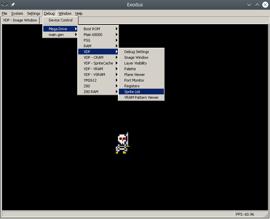270x219 pixels.
Task: Expand the YM2612 submenu
Action: coord(98,80)
